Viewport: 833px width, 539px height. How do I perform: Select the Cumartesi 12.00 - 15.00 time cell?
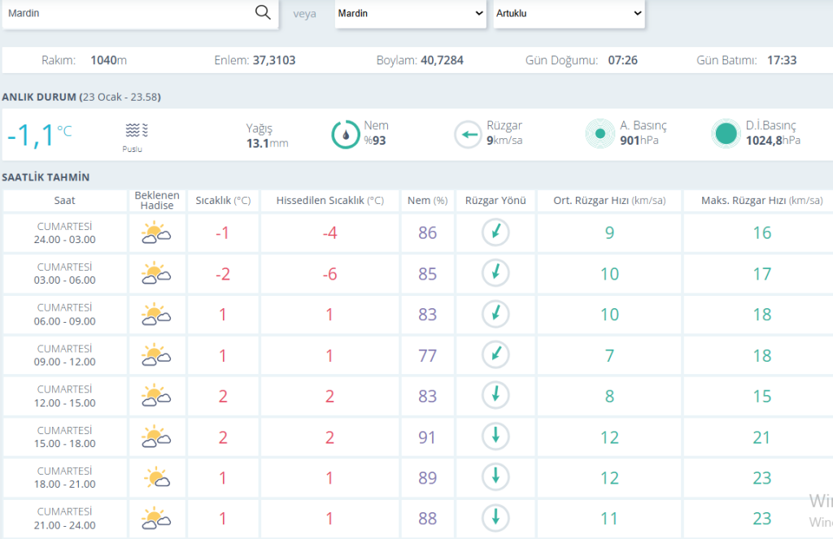pyautogui.click(x=66, y=396)
